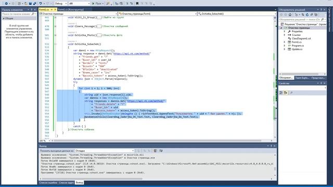
Task: Auto-hide pin on the Вывод panel
Action: point(271,146)
